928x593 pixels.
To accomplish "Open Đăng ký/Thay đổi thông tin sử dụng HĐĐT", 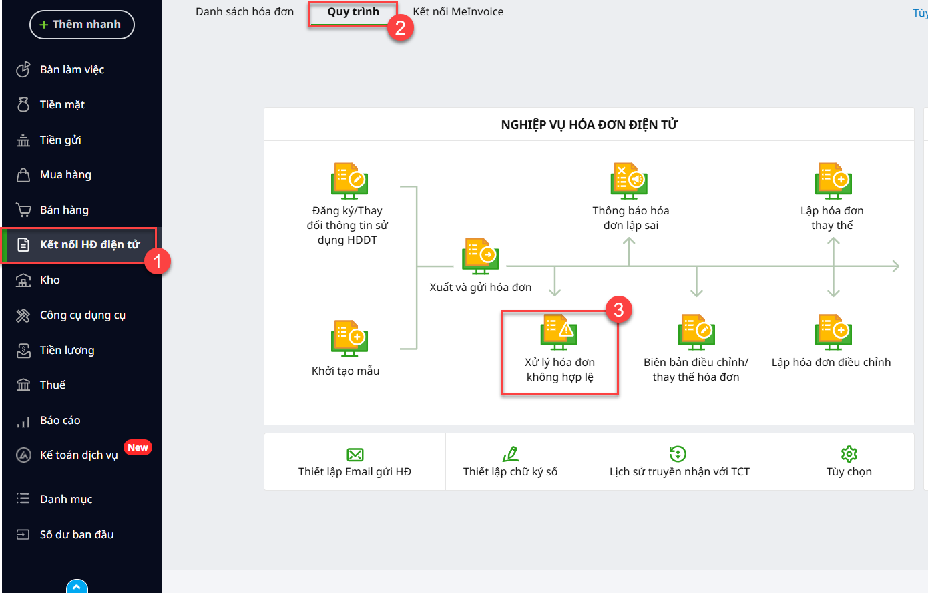I will coord(349,181).
